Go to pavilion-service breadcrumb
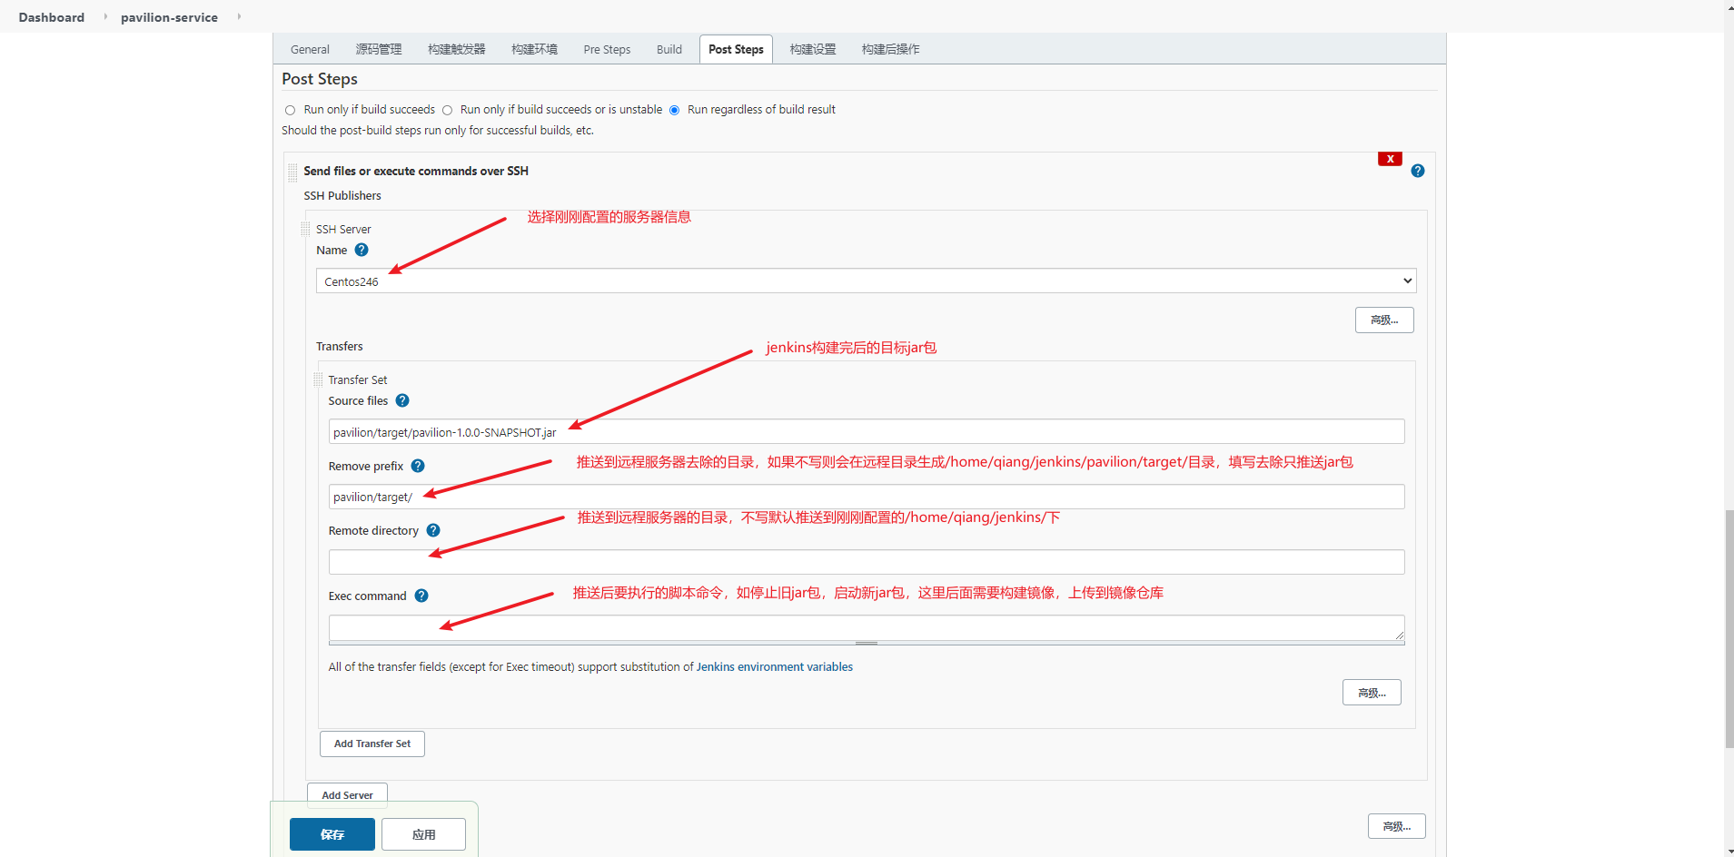1734x857 pixels. 169,17
